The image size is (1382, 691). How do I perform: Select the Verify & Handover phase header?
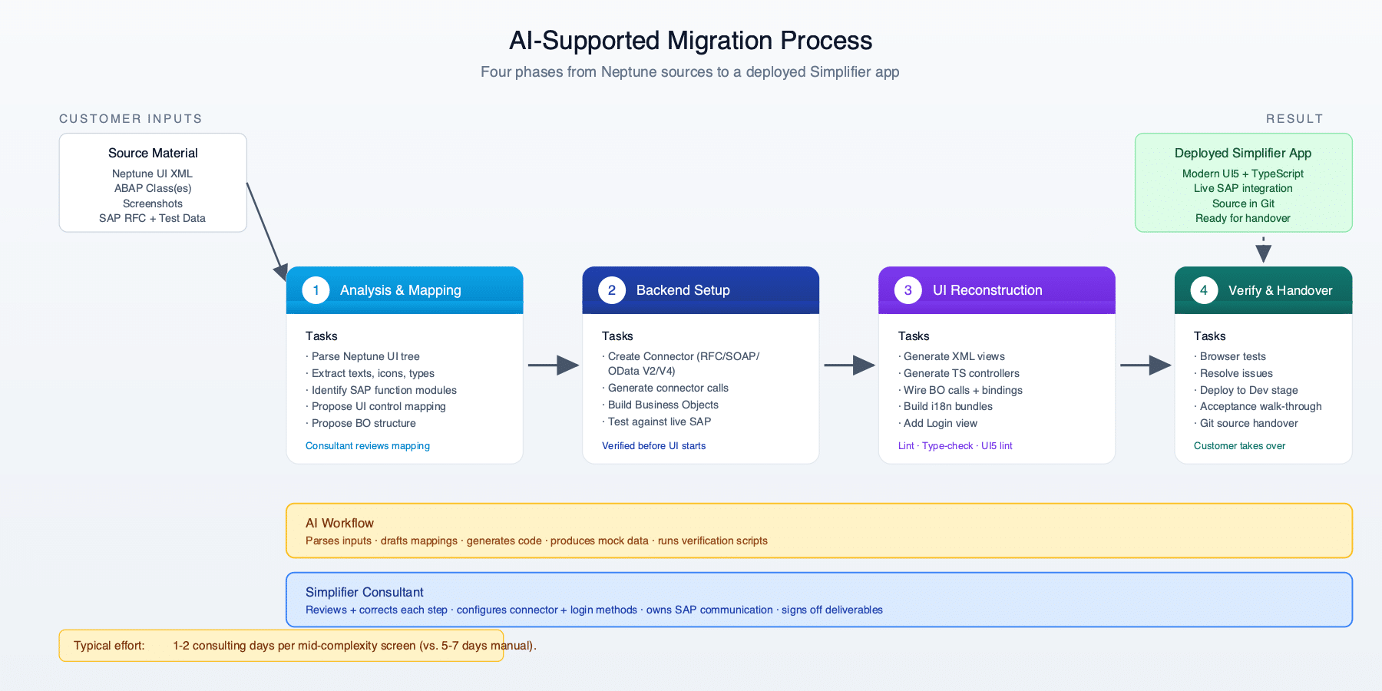click(x=1263, y=290)
